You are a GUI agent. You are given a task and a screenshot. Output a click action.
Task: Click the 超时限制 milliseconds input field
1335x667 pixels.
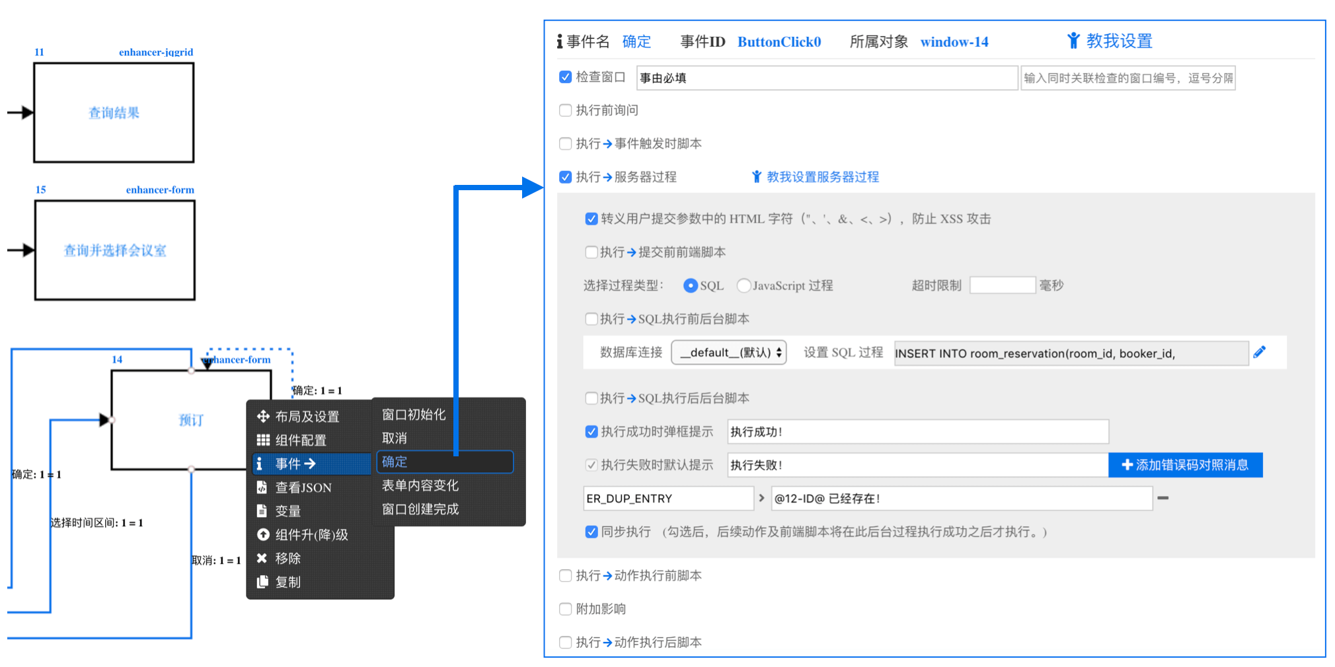pyautogui.click(x=1002, y=285)
